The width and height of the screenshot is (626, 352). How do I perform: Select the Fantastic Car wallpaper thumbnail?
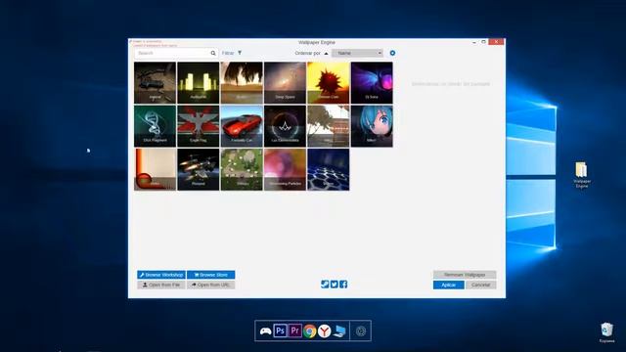pyautogui.click(x=242, y=126)
